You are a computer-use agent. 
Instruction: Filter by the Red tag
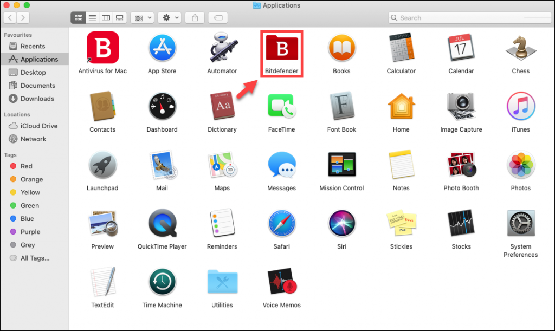click(x=26, y=166)
